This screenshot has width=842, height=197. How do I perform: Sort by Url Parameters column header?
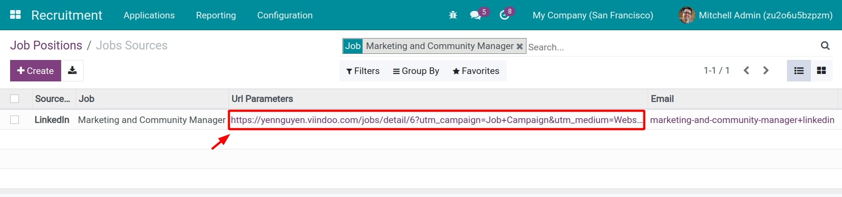point(438,99)
